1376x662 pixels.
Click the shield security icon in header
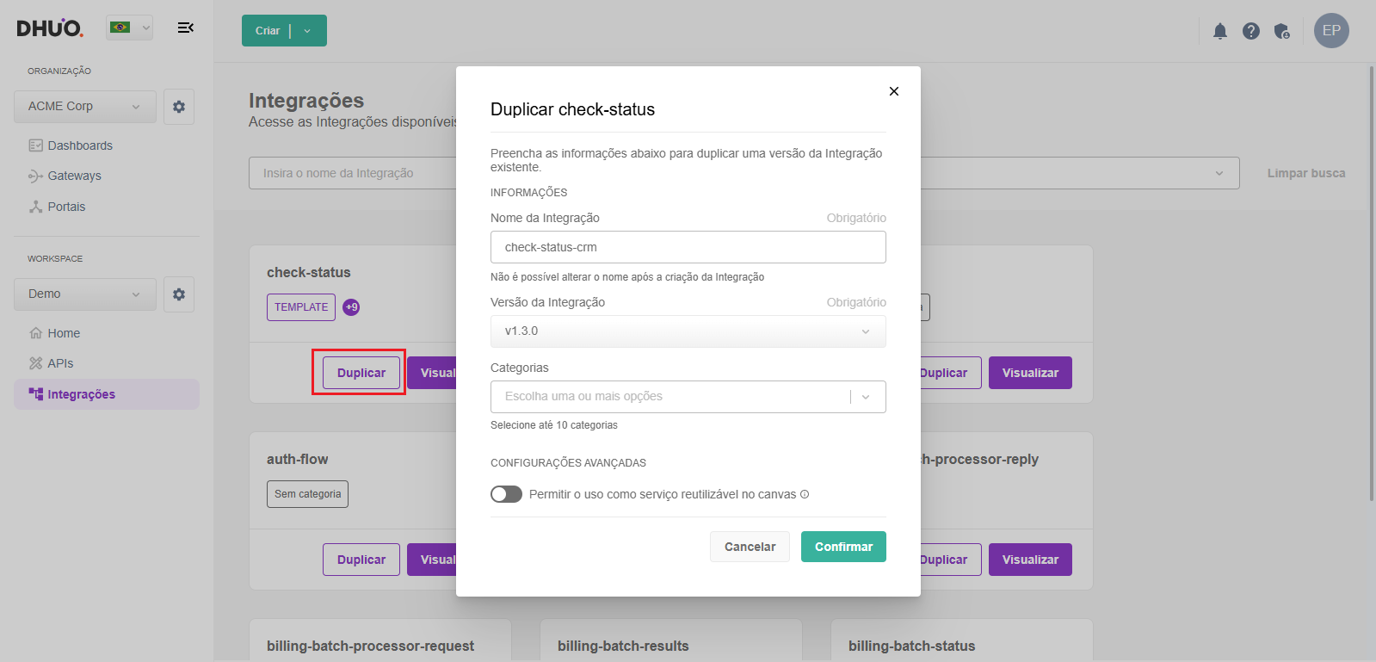pyautogui.click(x=1281, y=31)
